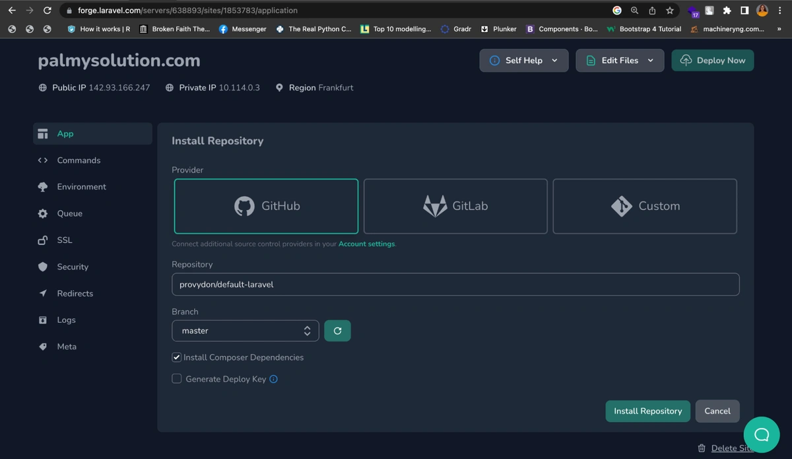Click the Public IP globe icon
792x459 pixels.
[x=43, y=88]
